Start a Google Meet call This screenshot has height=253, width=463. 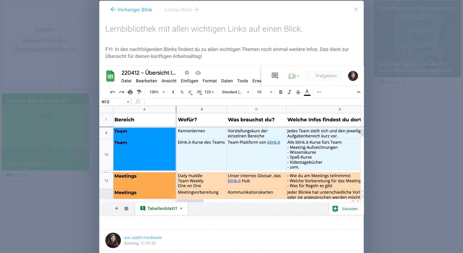coord(294,76)
